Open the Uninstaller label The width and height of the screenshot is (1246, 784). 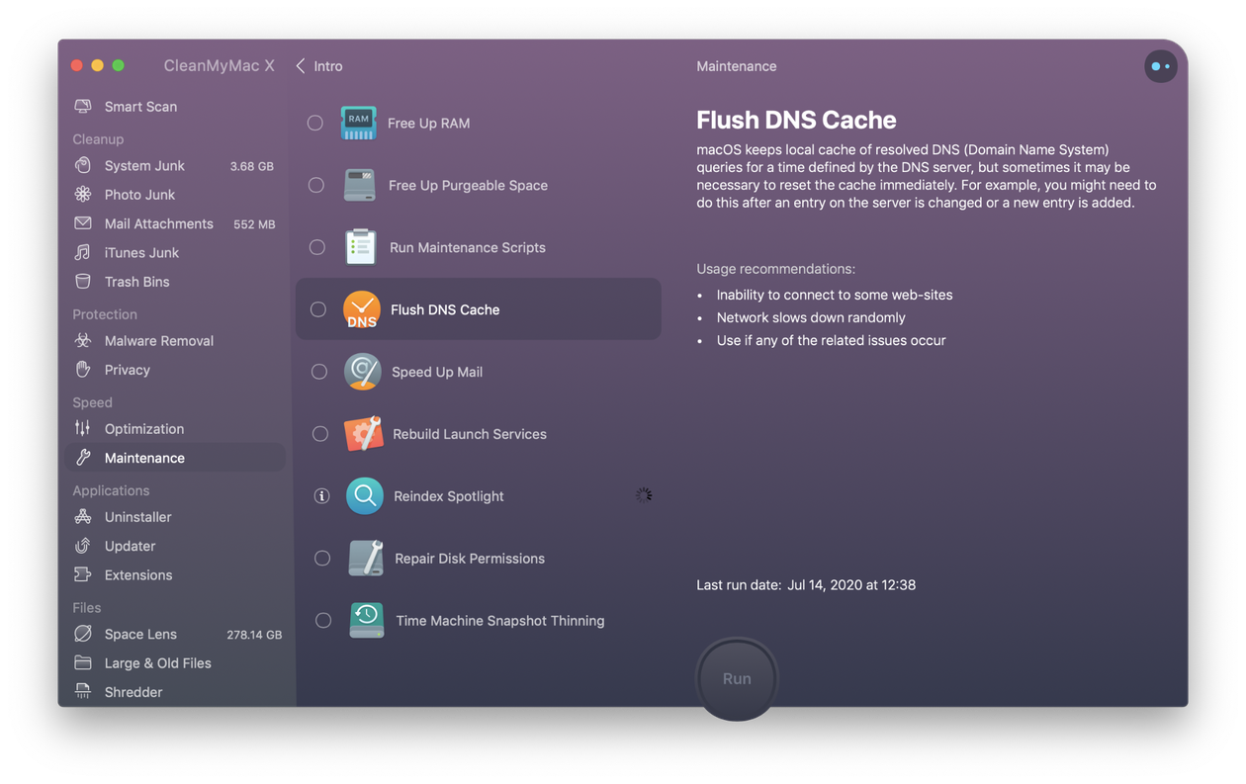137,517
